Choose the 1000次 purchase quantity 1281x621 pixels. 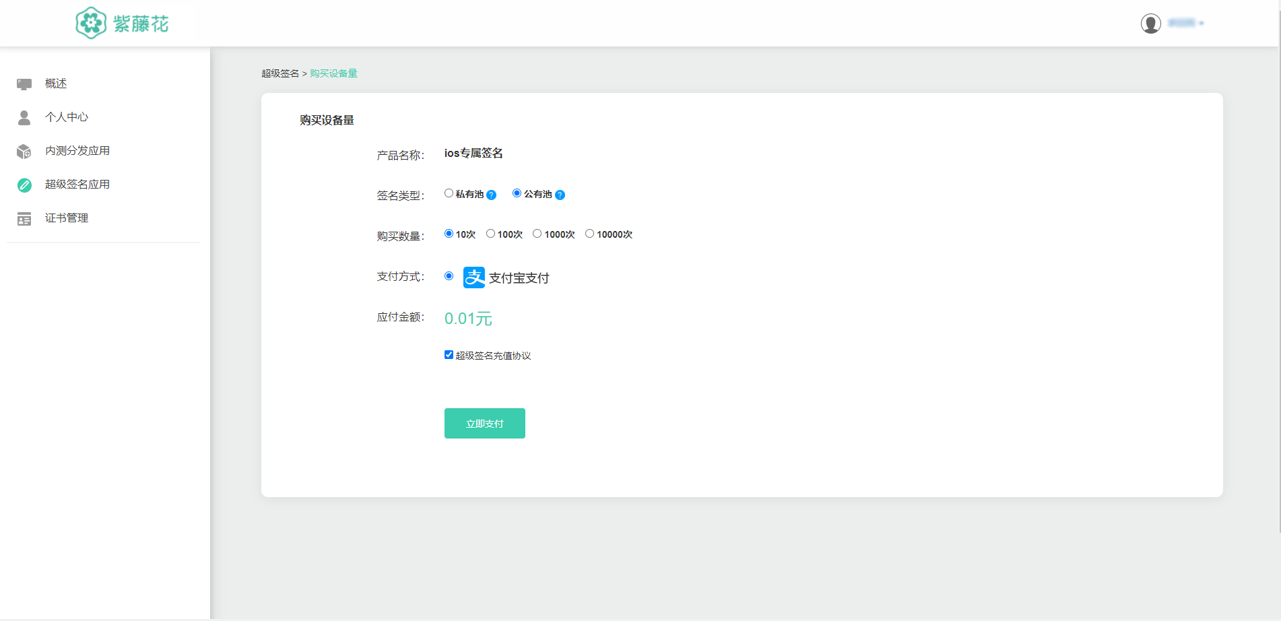(537, 233)
